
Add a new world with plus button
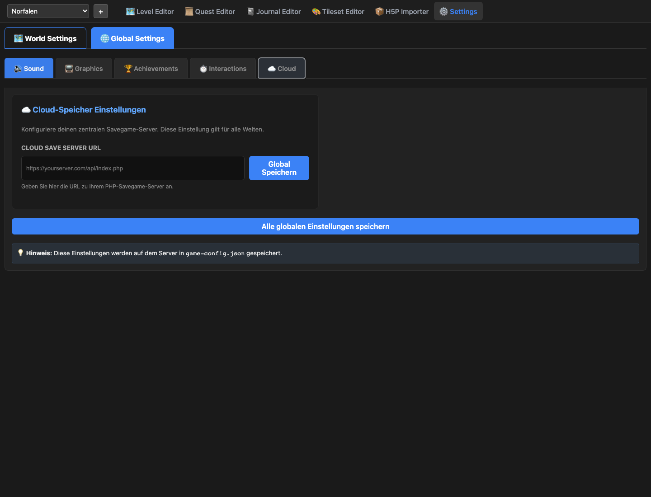click(x=101, y=11)
